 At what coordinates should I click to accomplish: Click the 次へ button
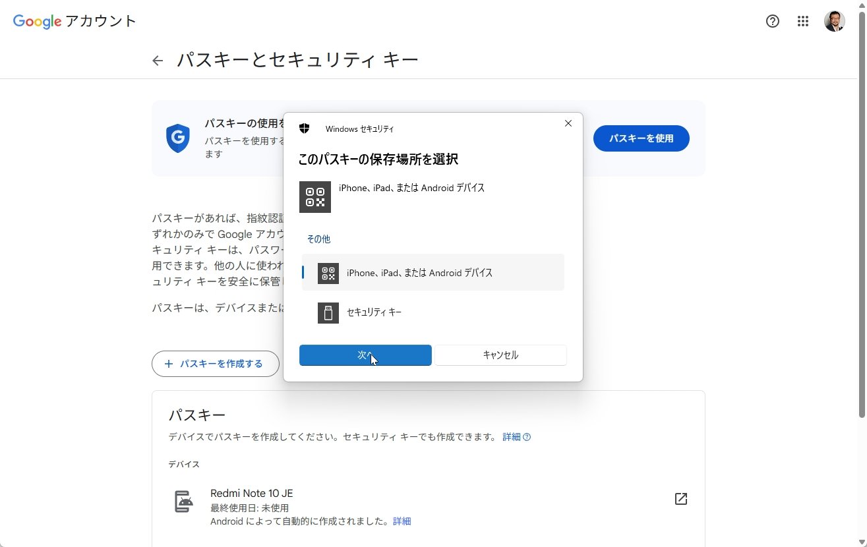(x=365, y=355)
